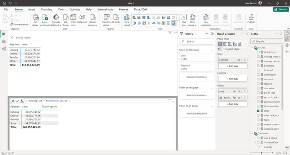Open the File menu
290x155 pixels.
tap(6, 9)
